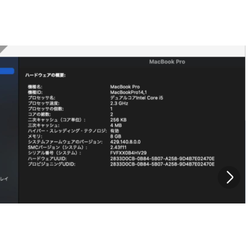The height and width of the screenshot is (249, 249).
Task: Click the next image arrow button
Action: [x=229, y=177]
